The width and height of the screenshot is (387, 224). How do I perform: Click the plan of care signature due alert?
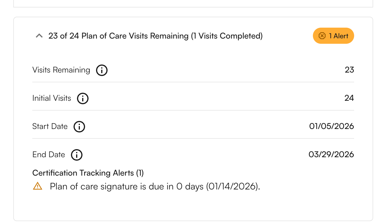click(155, 186)
